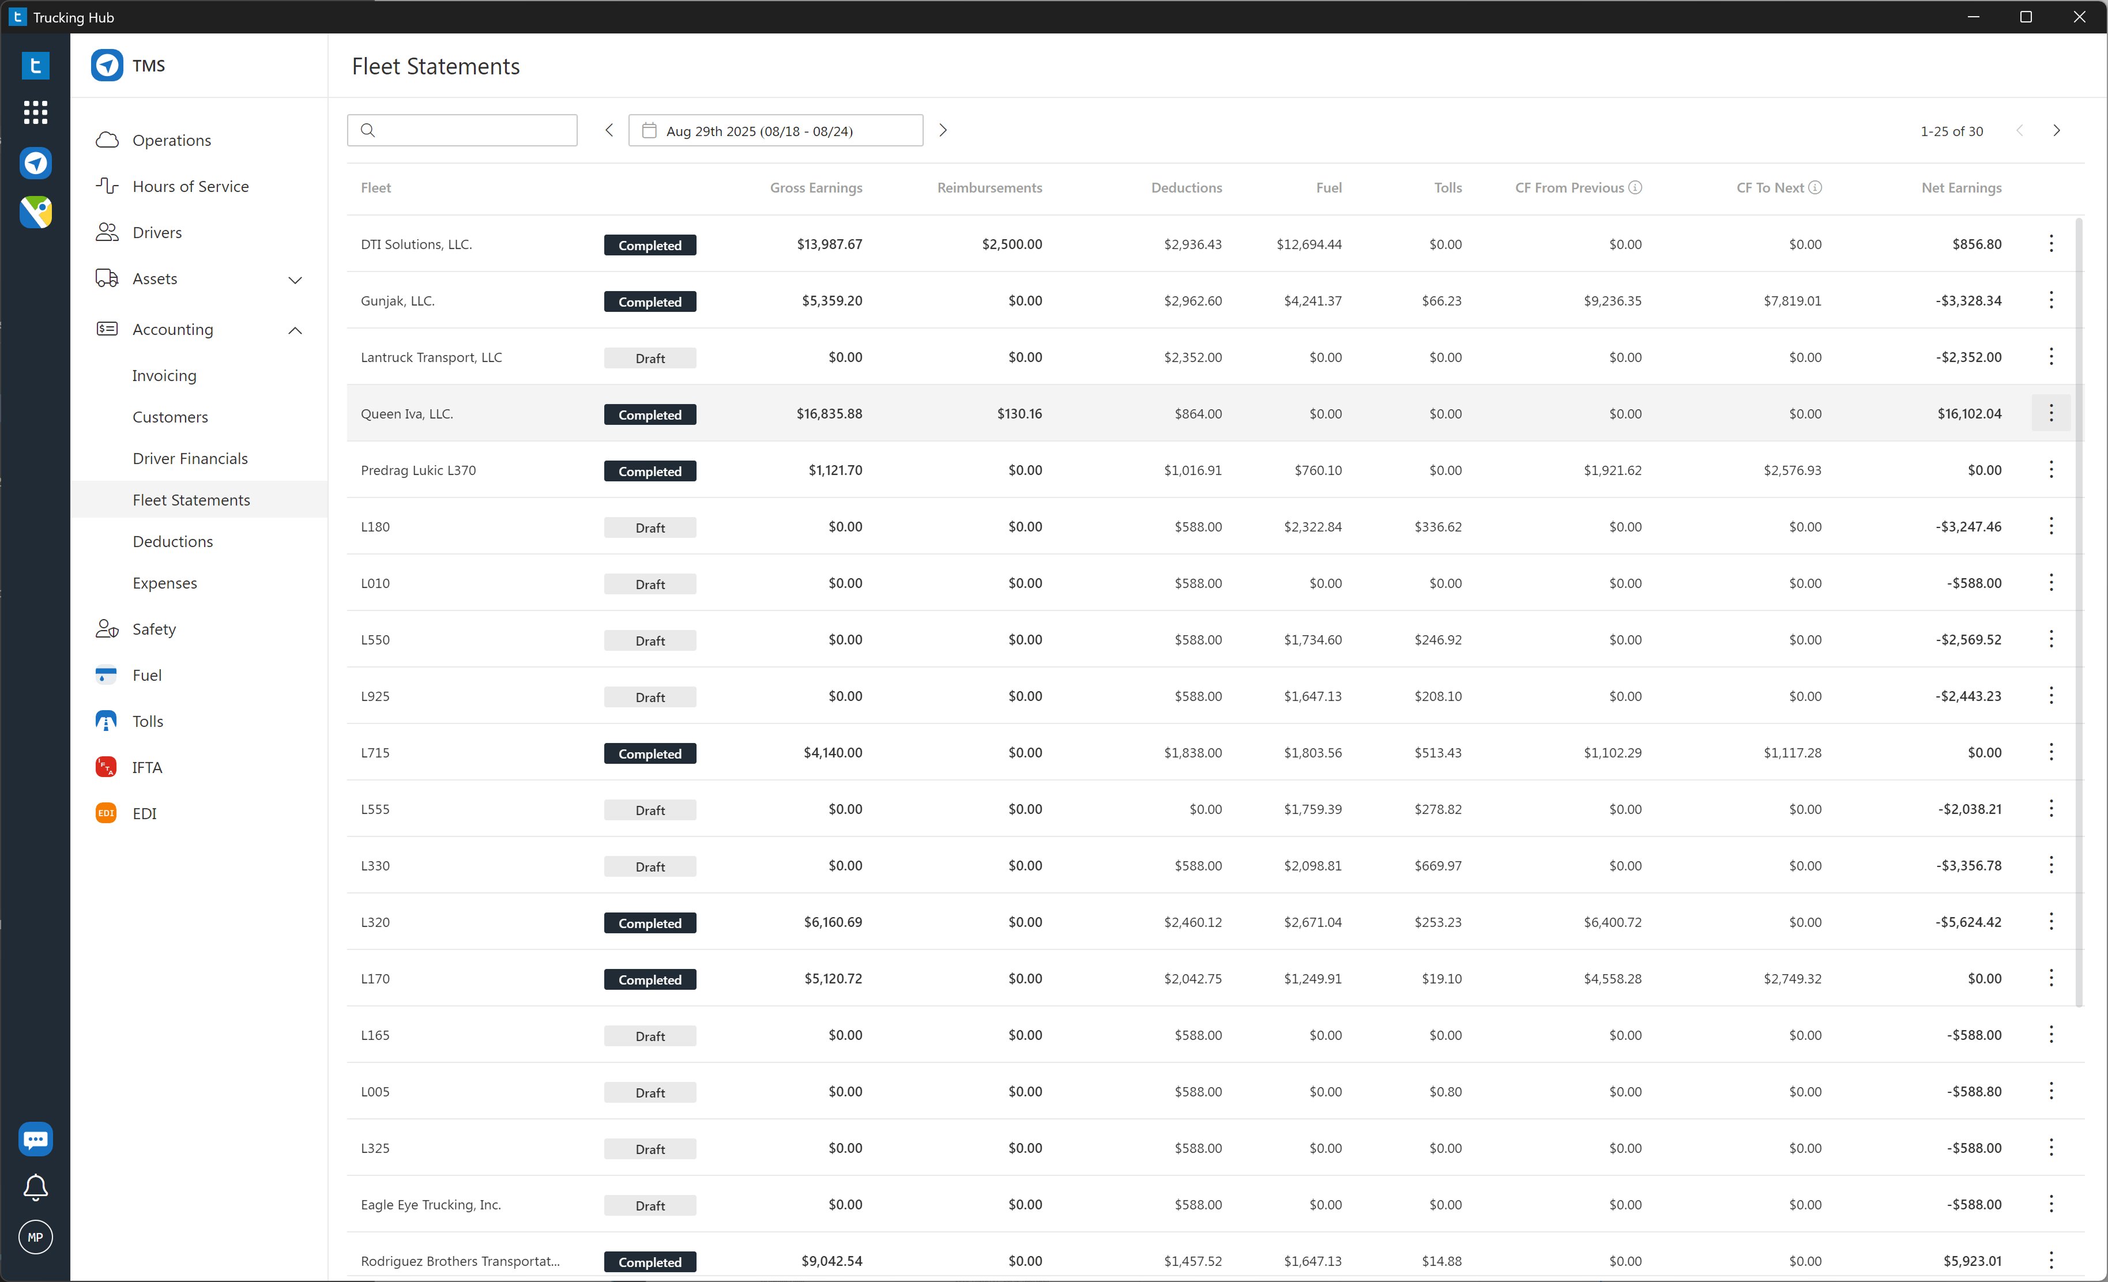Open the row menu for Queen Iva, LLC.
Screen dimensions: 2108x1282
click(2051, 413)
